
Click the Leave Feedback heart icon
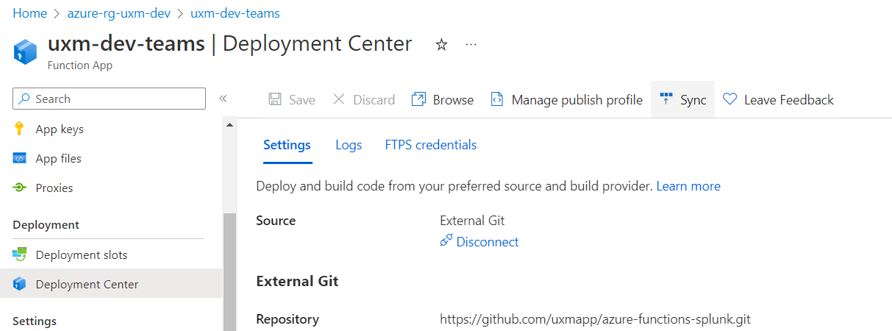click(729, 99)
